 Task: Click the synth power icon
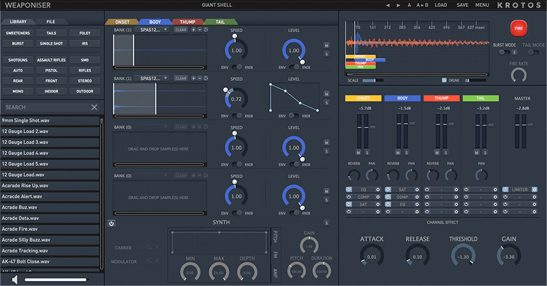click(x=111, y=223)
